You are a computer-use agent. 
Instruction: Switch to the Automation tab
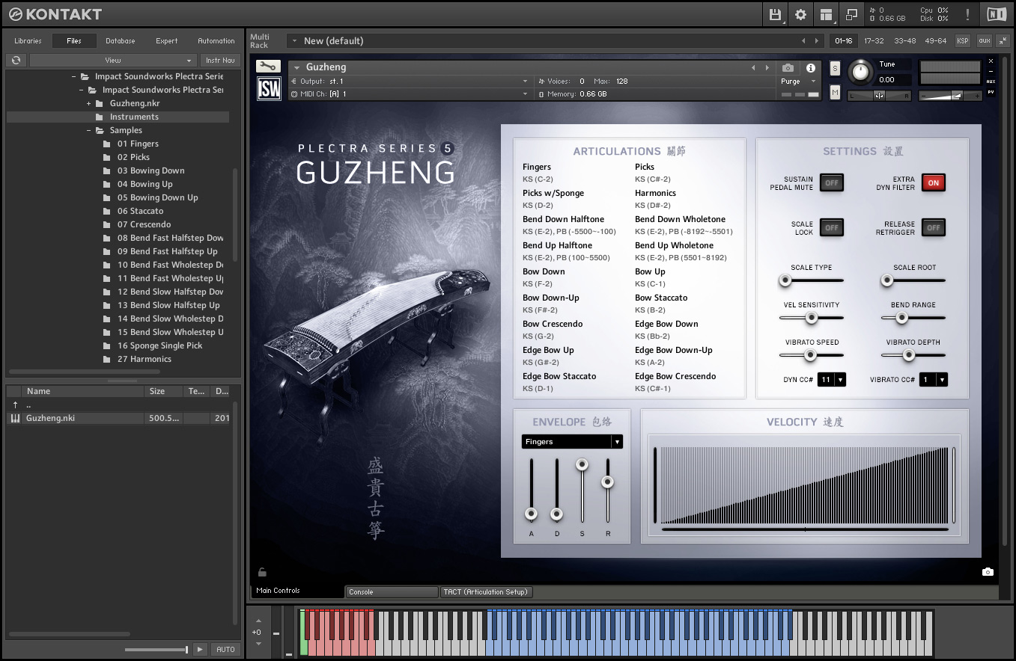[x=216, y=41]
